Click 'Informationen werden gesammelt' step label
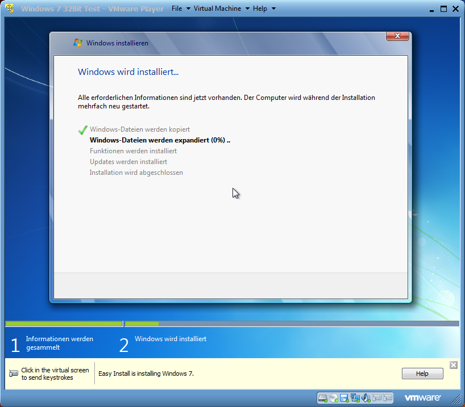 [59, 343]
